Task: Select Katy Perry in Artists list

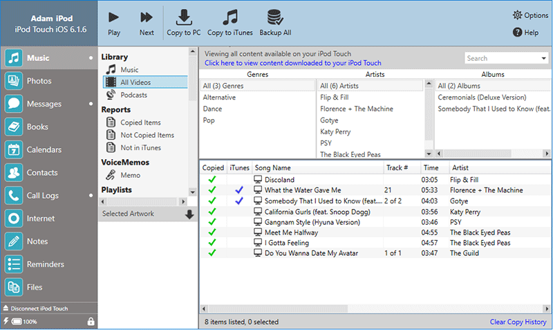Action: click(335, 131)
